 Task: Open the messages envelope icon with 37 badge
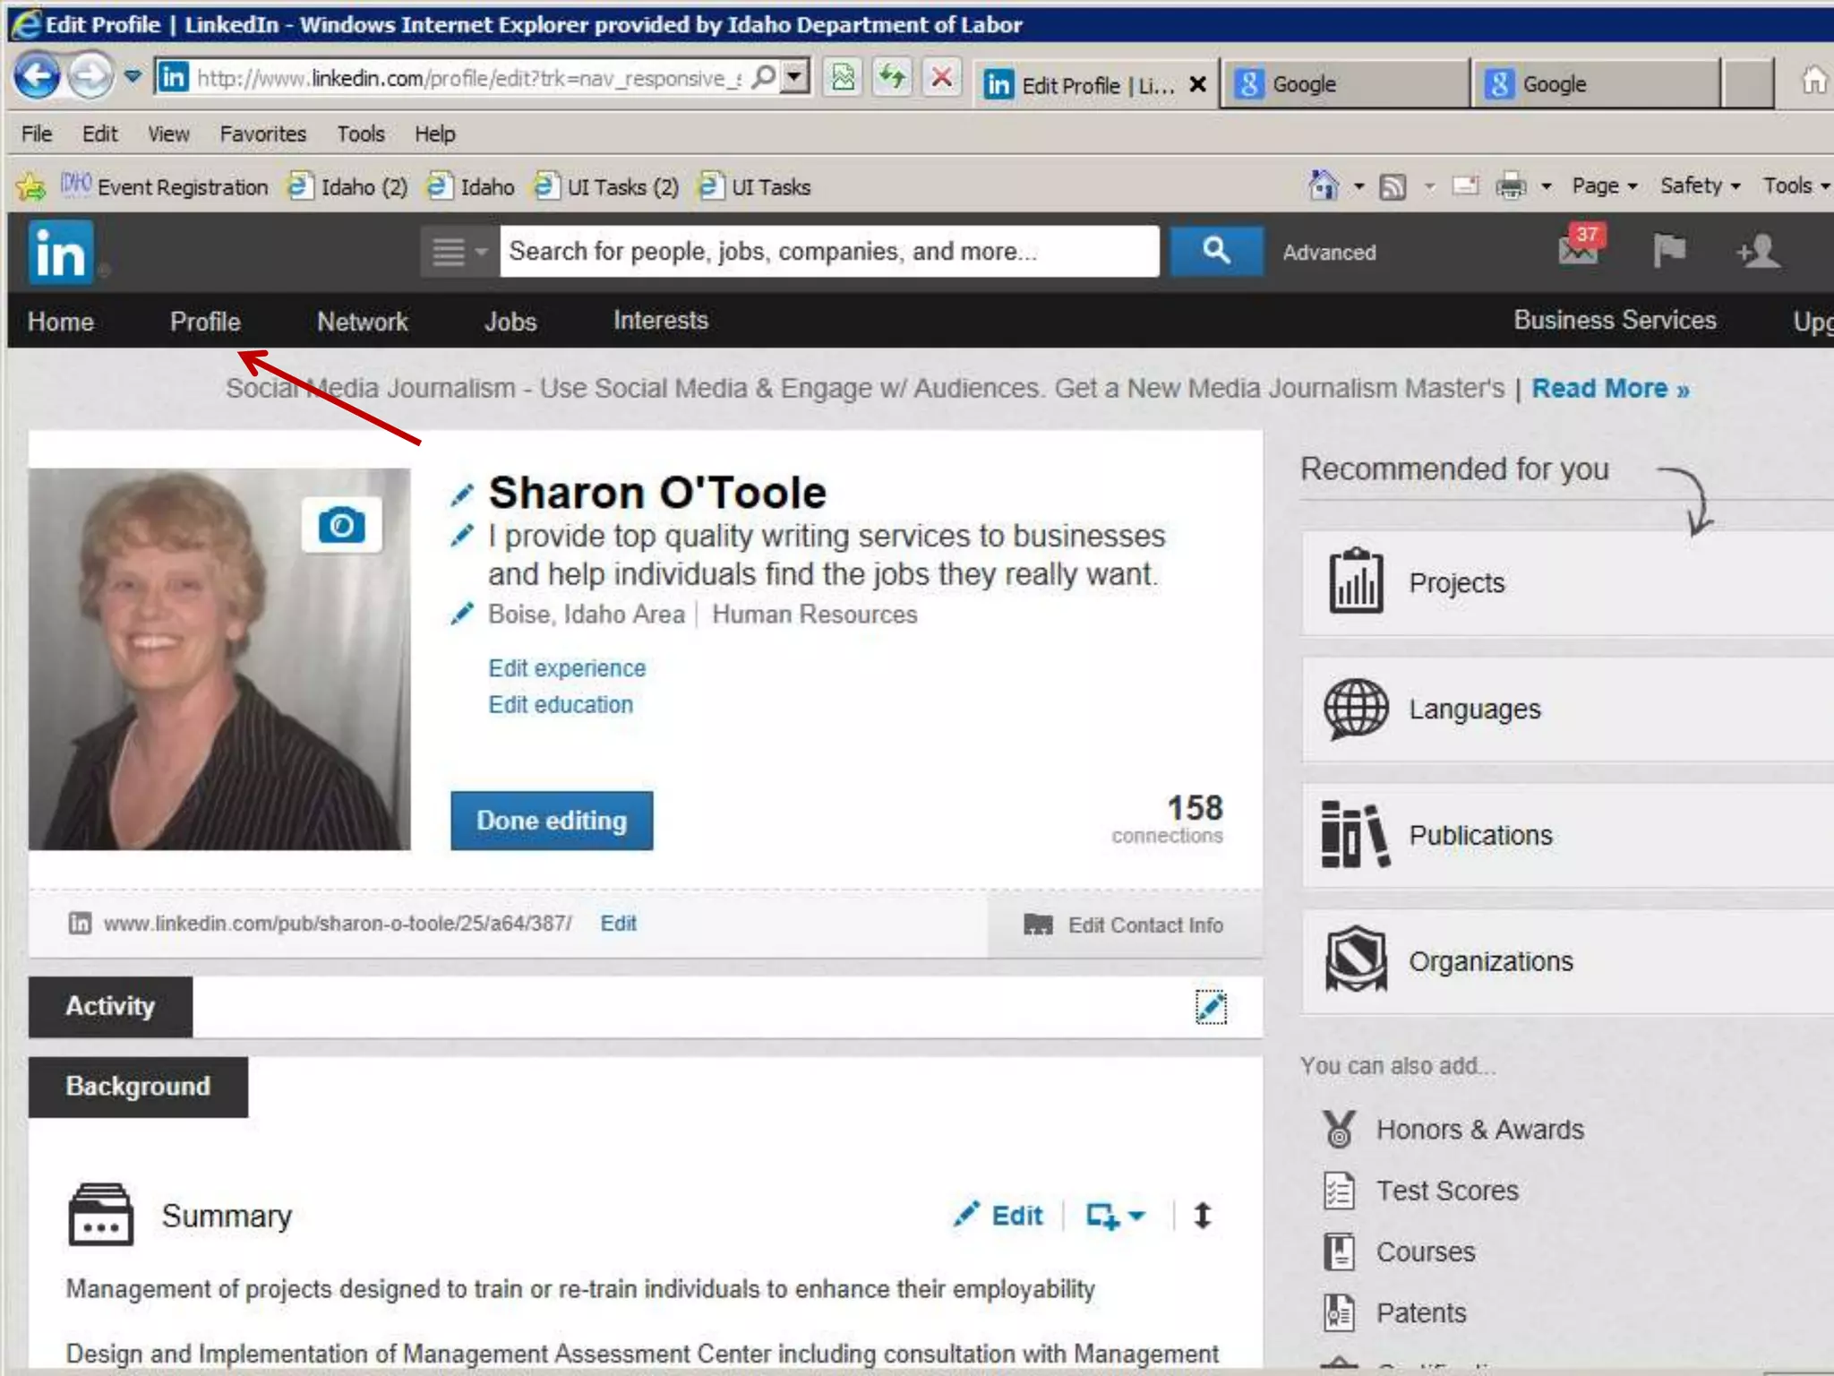(x=1578, y=250)
